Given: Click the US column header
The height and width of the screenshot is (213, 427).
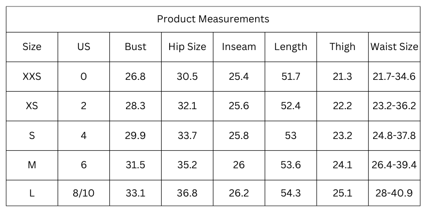Looking at the screenshot, I should (x=84, y=47).
